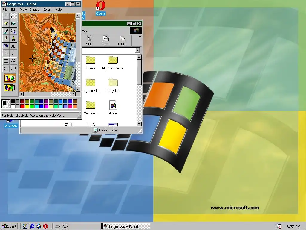
Task: Select the Recycled folder in Explorer
Action: (x=113, y=85)
